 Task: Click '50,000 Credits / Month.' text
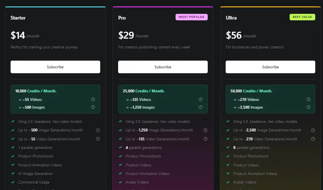point(251,91)
